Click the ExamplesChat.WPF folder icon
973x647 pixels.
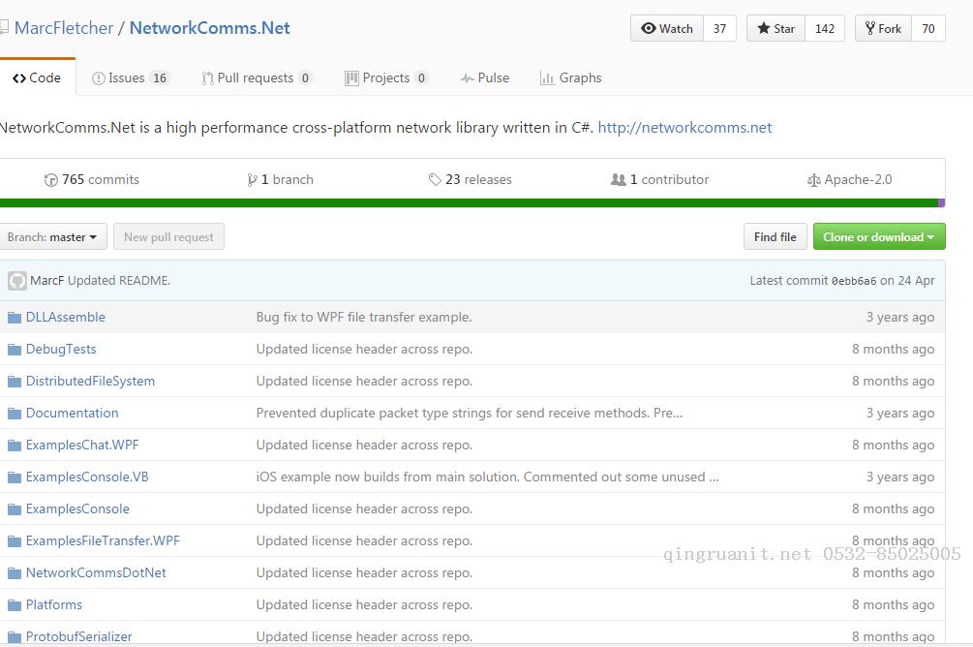pos(15,446)
